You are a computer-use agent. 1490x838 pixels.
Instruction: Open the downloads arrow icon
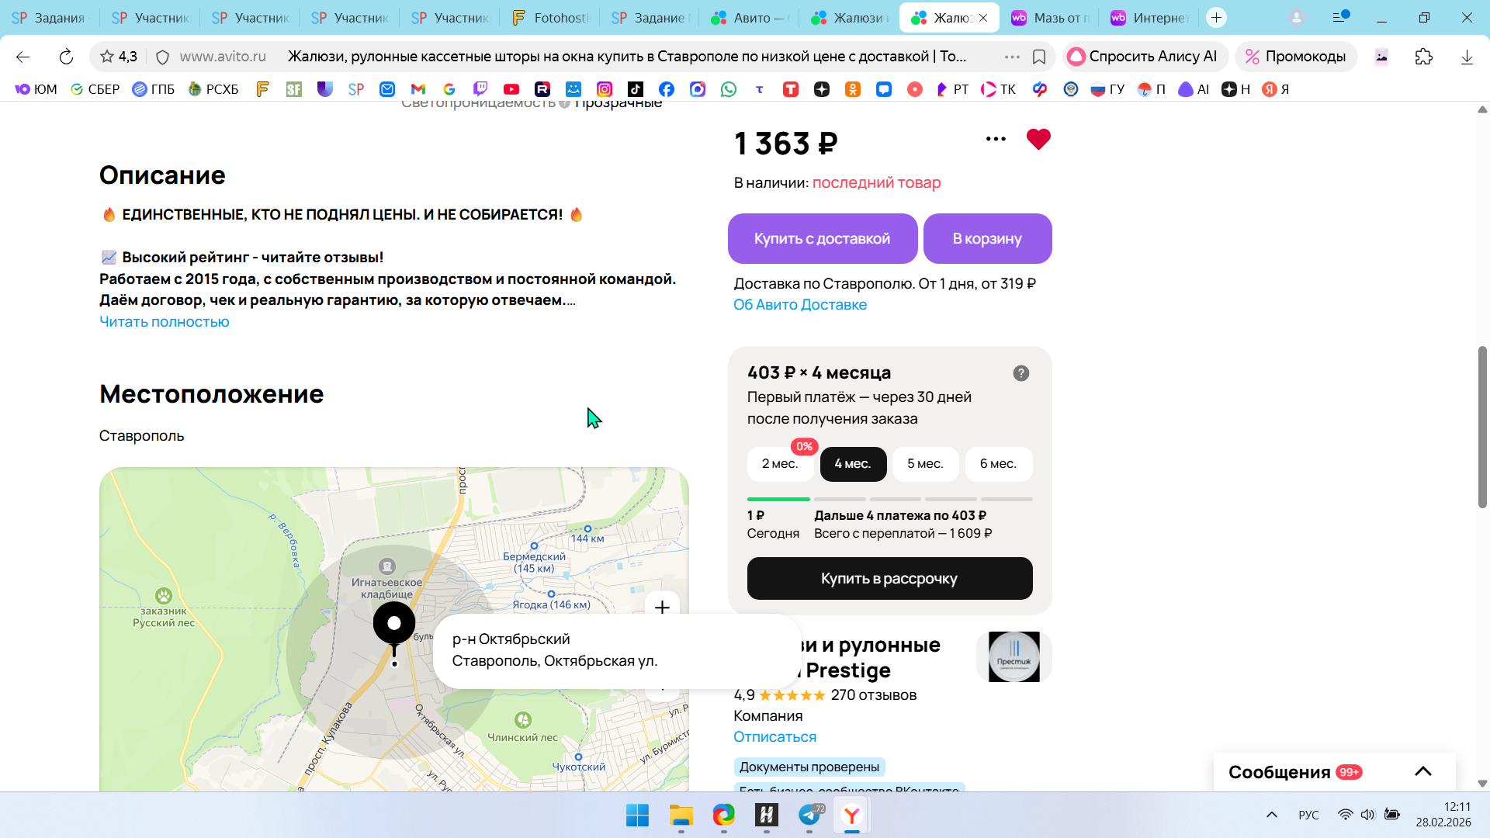1466,57
